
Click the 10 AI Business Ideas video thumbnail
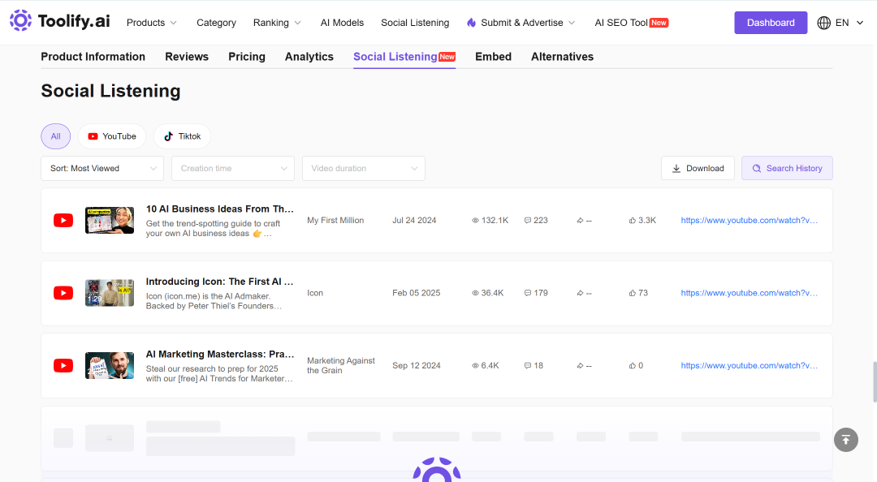(x=110, y=221)
